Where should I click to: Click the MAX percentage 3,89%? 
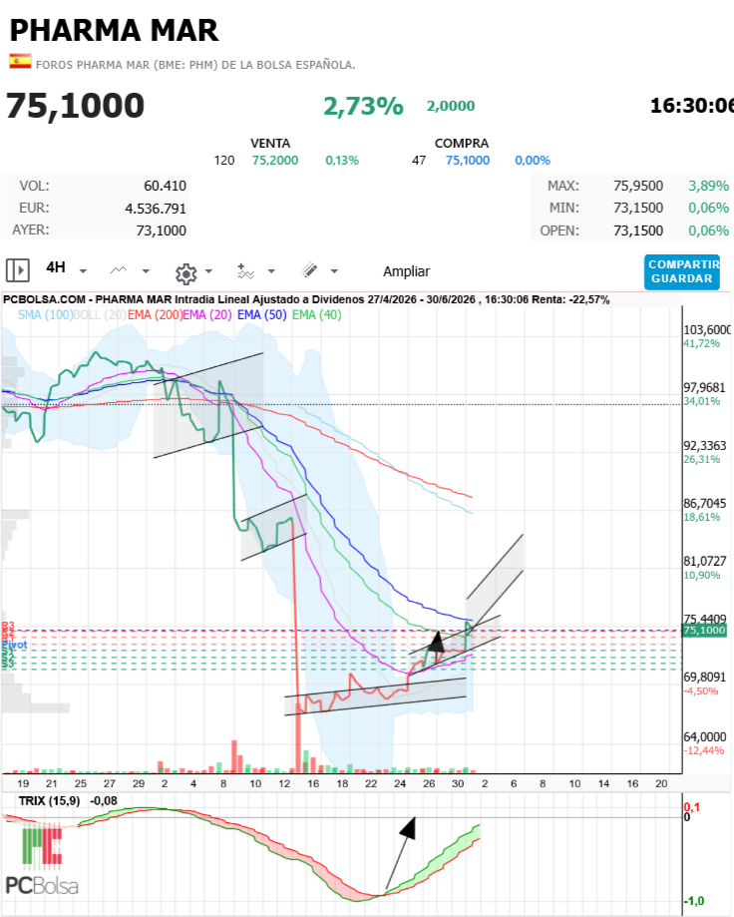click(x=708, y=186)
